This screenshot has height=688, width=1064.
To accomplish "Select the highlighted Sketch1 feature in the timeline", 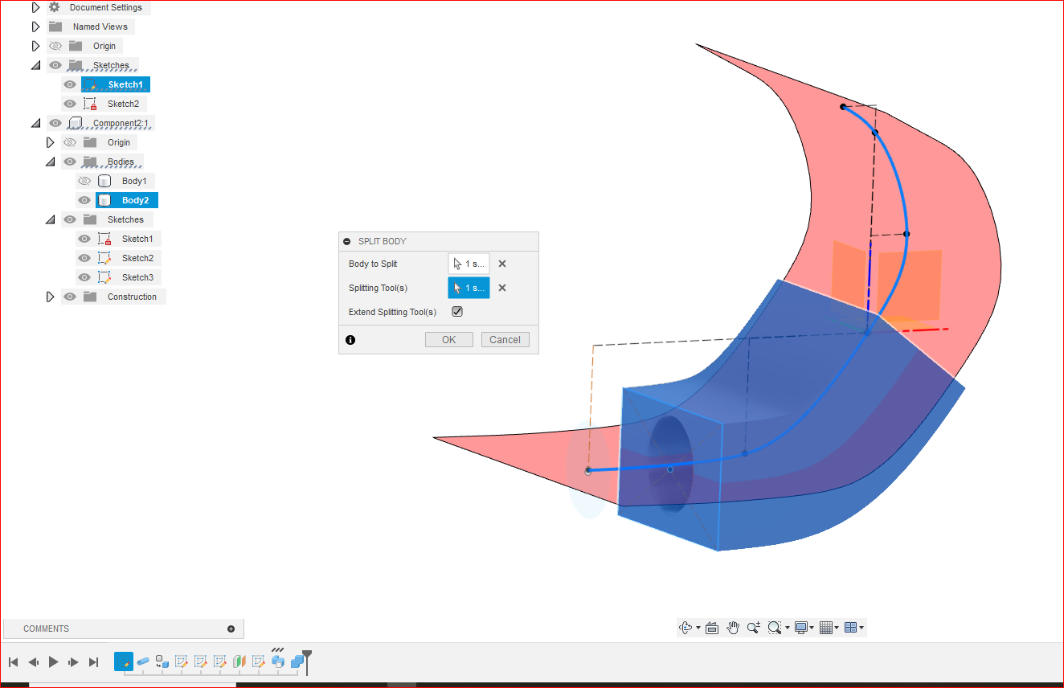I will tap(124, 661).
